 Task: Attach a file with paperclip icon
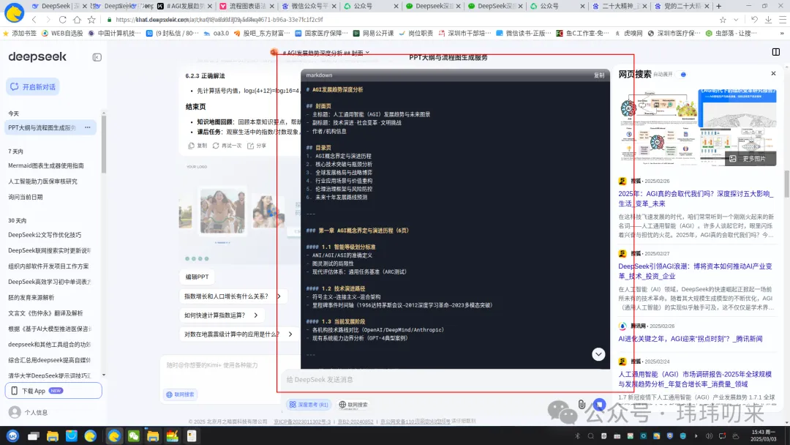582,404
